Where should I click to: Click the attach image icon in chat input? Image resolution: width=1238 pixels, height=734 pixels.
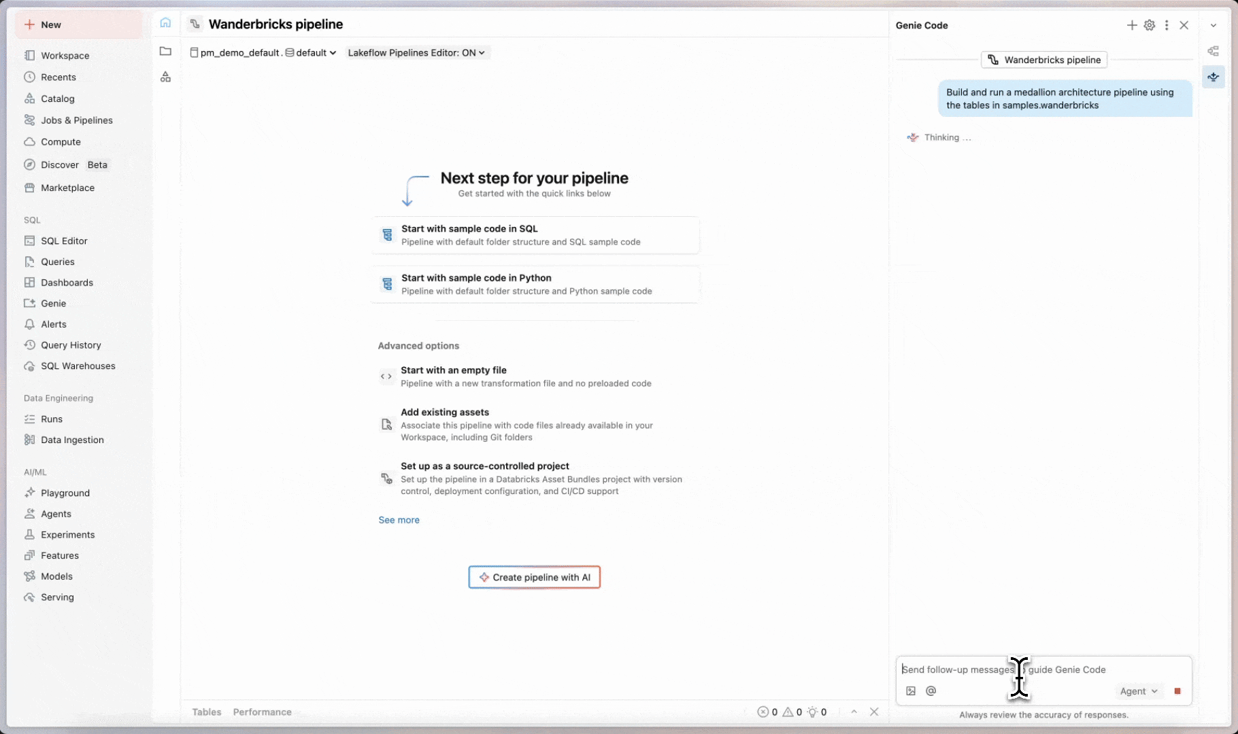click(x=911, y=691)
